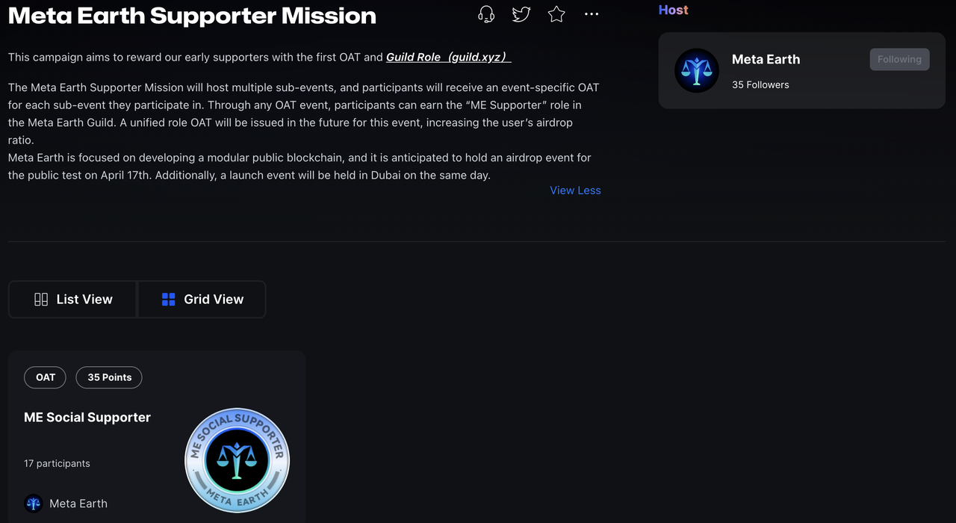Click the List View columns icon
The width and height of the screenshot is (956, 523).
click(41, 300)
